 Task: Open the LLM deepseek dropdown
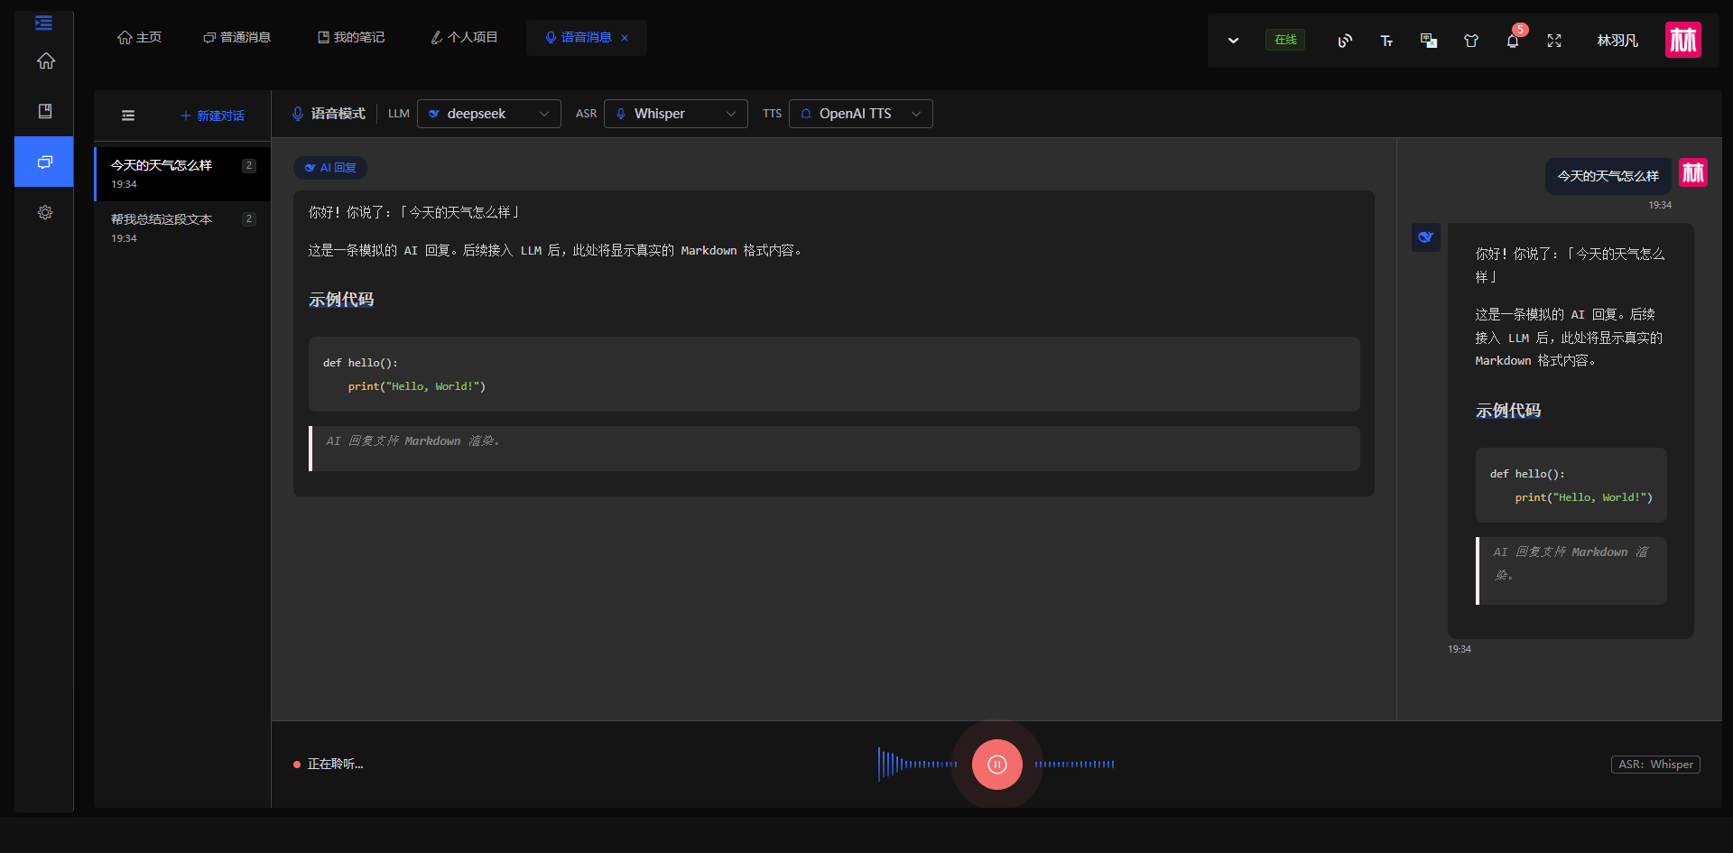(489, 114)
